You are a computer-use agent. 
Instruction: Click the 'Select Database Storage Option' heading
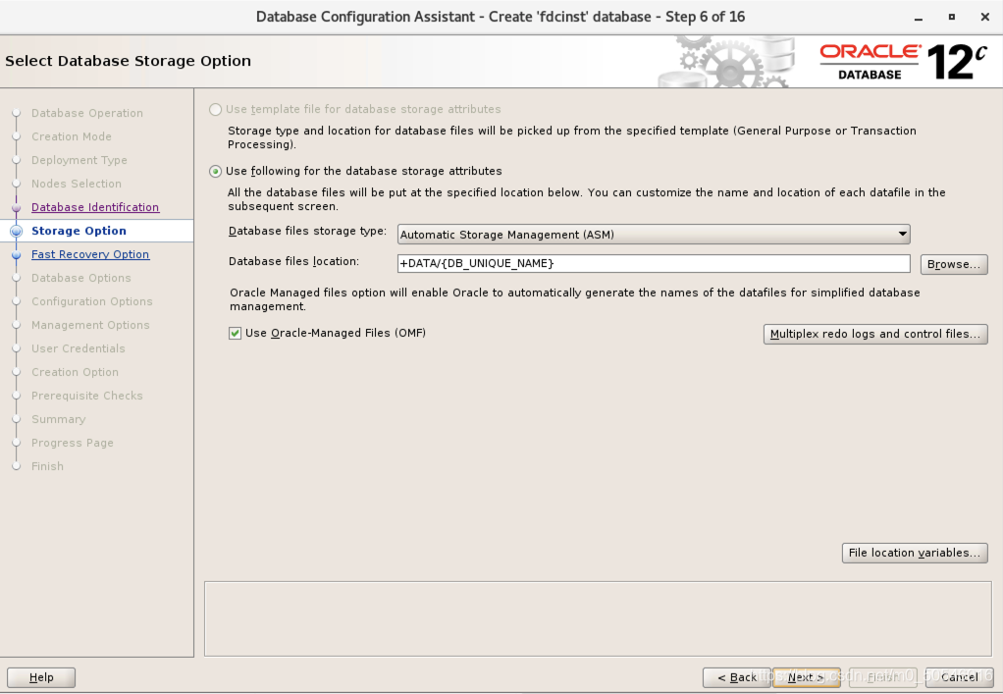tap(128, 61)
